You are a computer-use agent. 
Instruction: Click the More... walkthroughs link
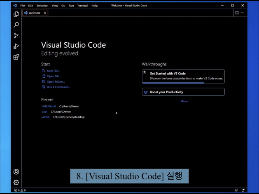pyautogui.click(x=185, y=101)
